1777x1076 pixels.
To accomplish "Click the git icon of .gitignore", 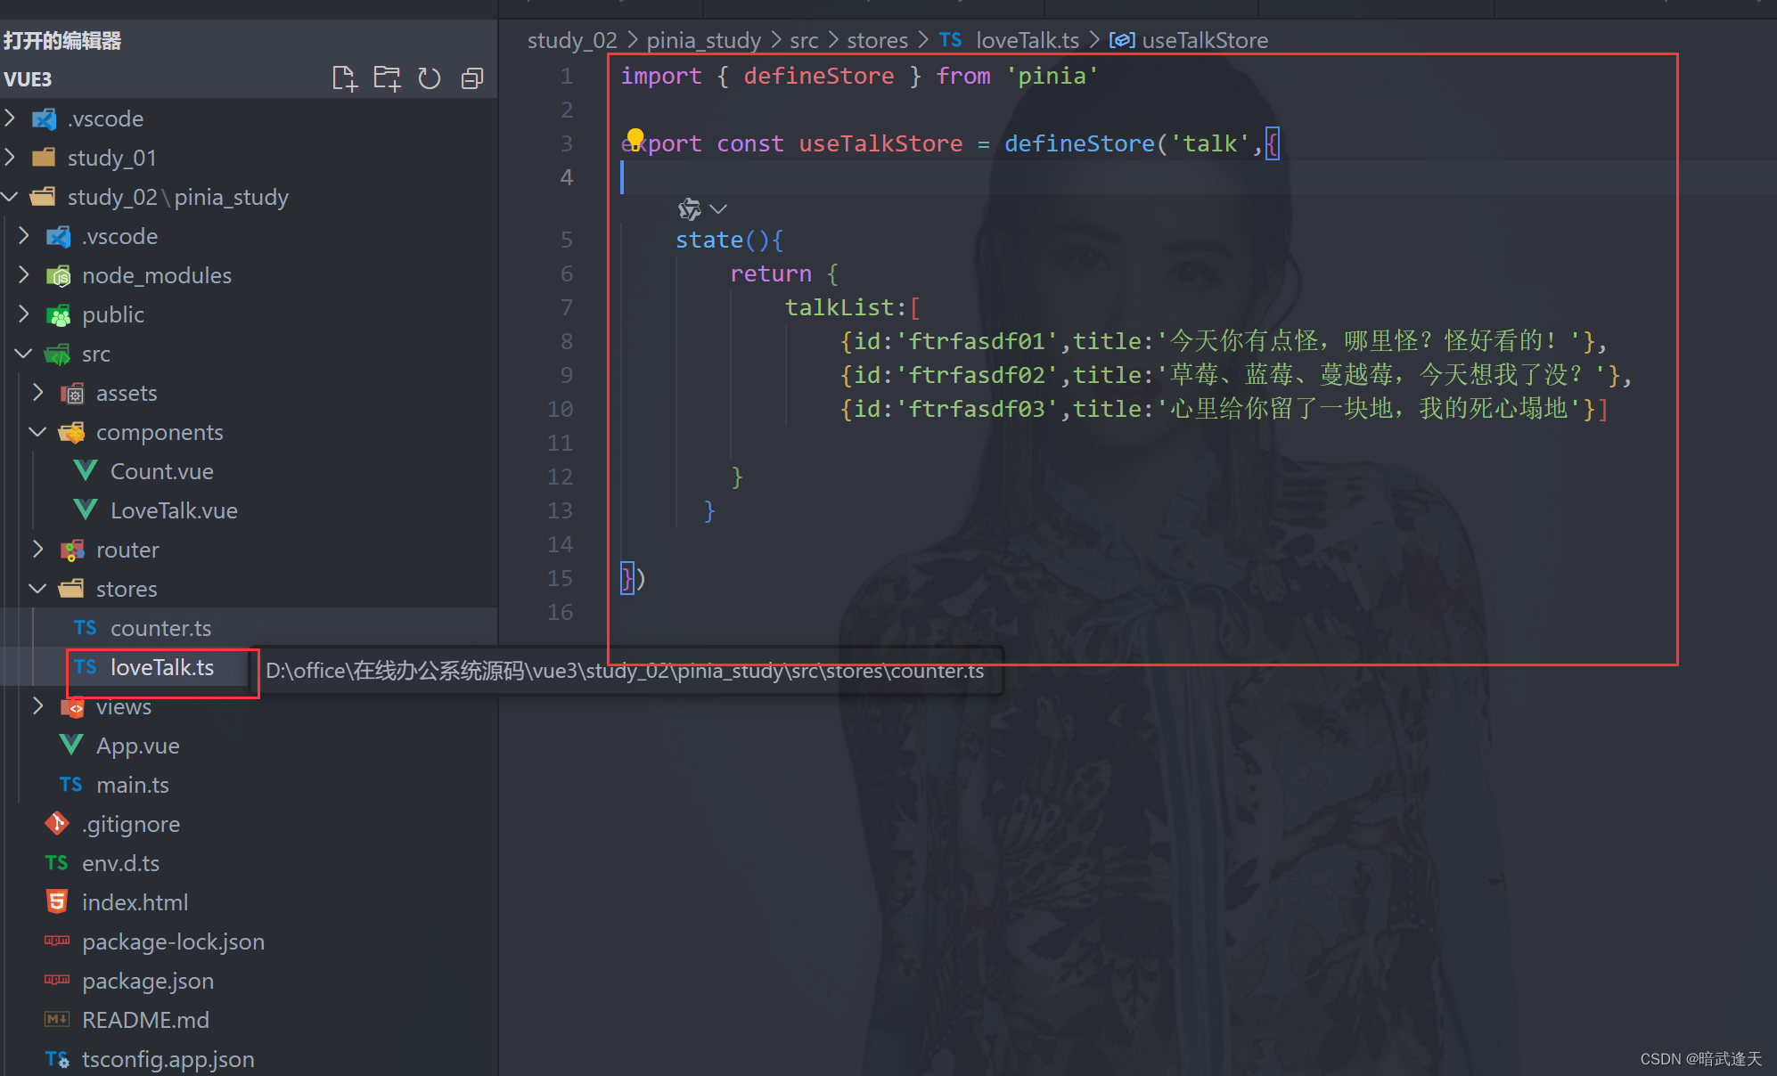I will point(57,824).
